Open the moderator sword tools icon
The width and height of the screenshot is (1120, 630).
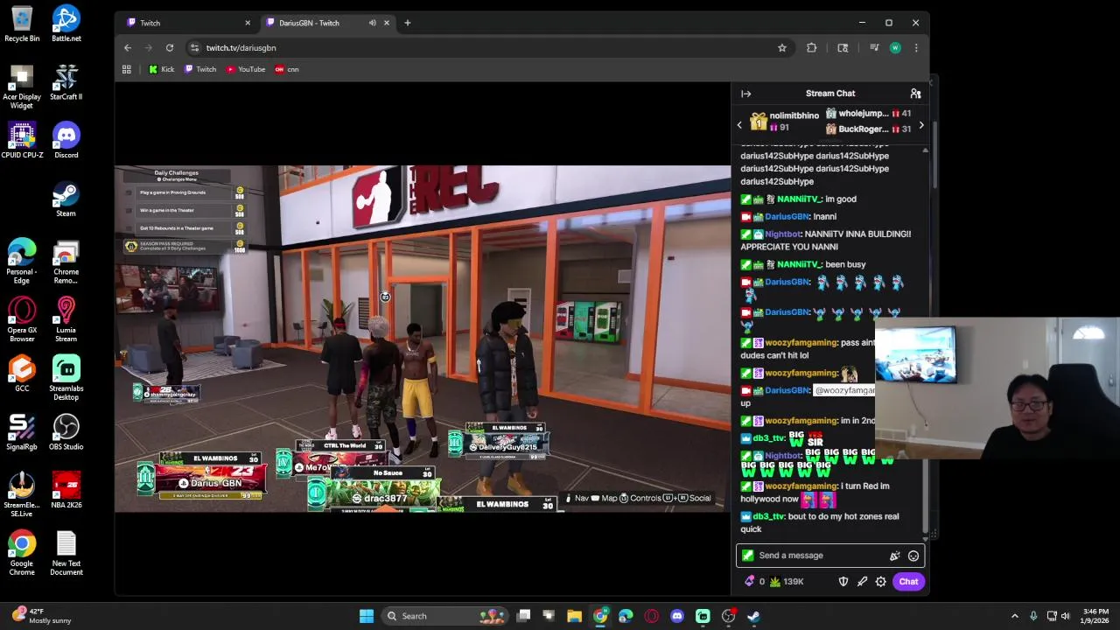tap(862, 582)
